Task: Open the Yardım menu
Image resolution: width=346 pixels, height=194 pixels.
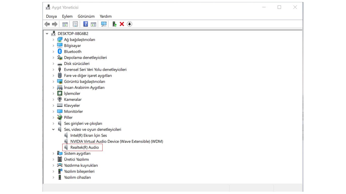Action: coord(106,16)
